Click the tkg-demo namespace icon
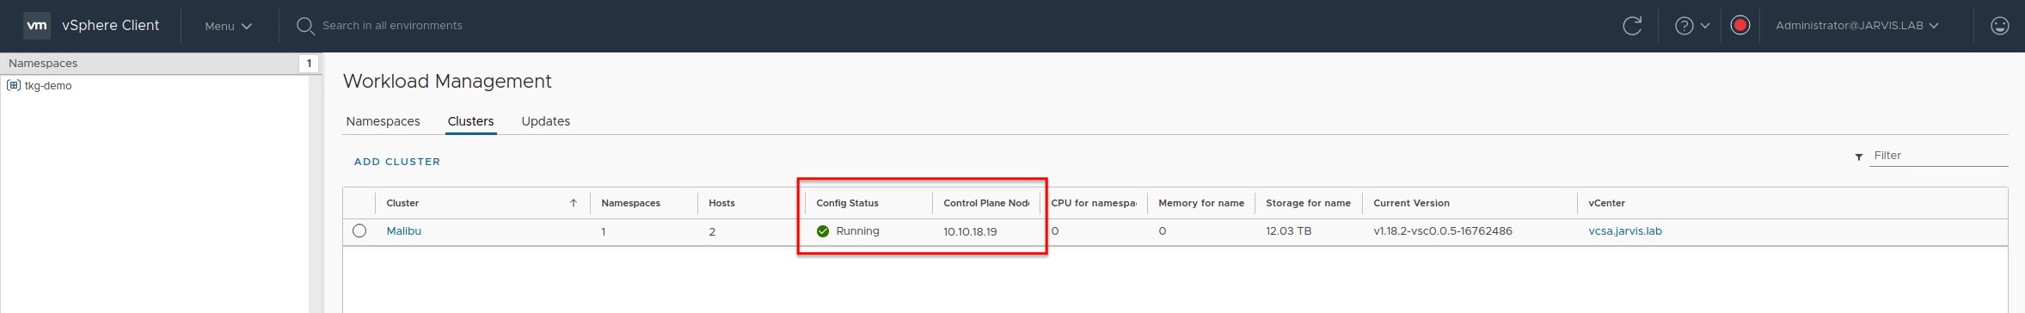 (x=14, y=85)
